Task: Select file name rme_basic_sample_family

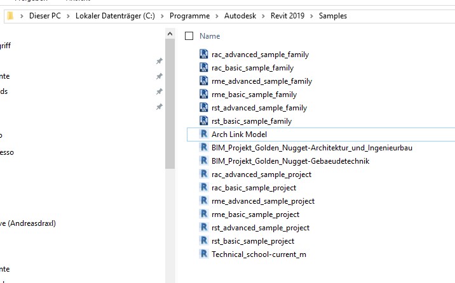Action: click(x=254, y=95)
